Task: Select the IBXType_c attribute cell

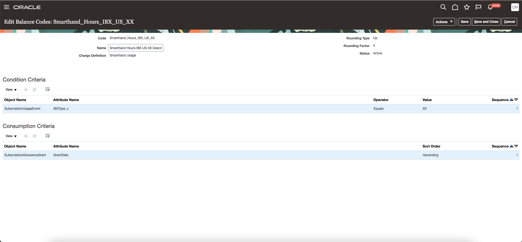Action: coord(61,109)
